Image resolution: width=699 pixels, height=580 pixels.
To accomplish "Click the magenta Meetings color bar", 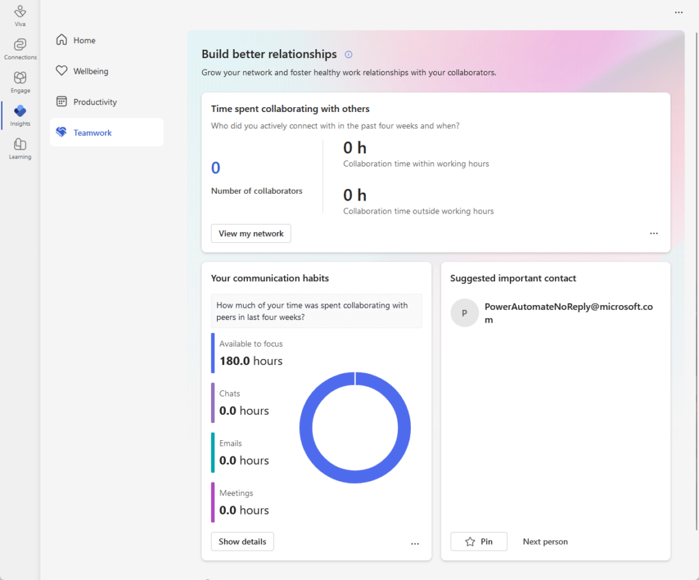I will pos(213,502).
